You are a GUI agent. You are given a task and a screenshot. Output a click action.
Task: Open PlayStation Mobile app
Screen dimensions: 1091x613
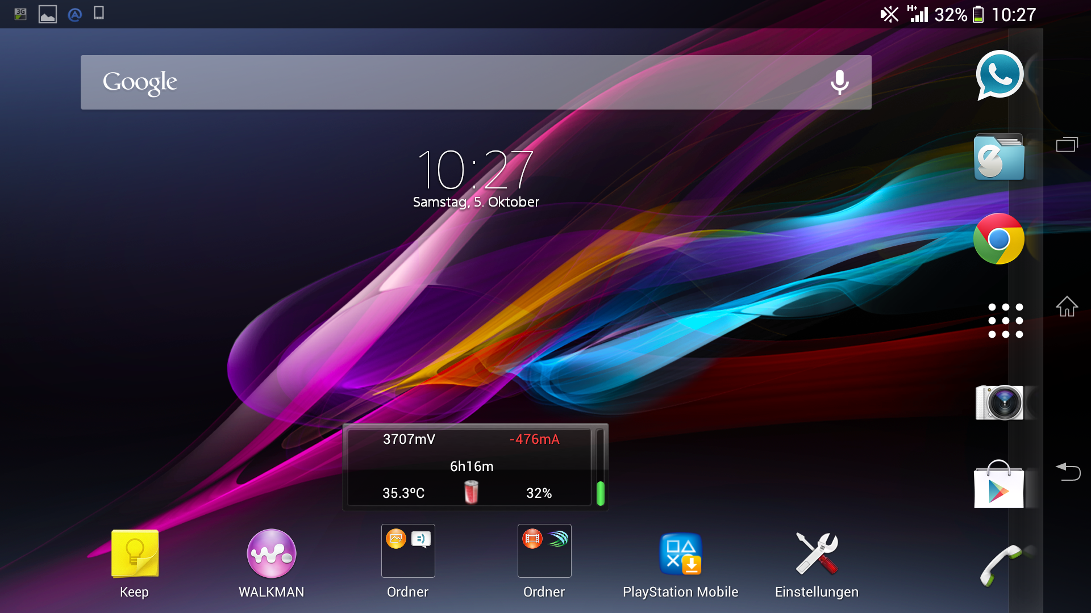(x=680, y=555)
